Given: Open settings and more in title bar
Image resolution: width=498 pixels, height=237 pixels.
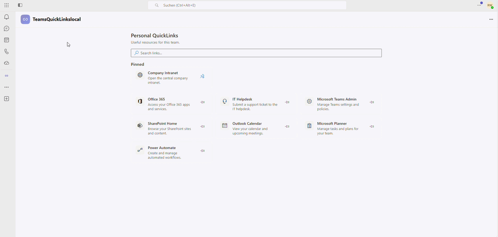Looking at the screenshot, I should (479, 5).
